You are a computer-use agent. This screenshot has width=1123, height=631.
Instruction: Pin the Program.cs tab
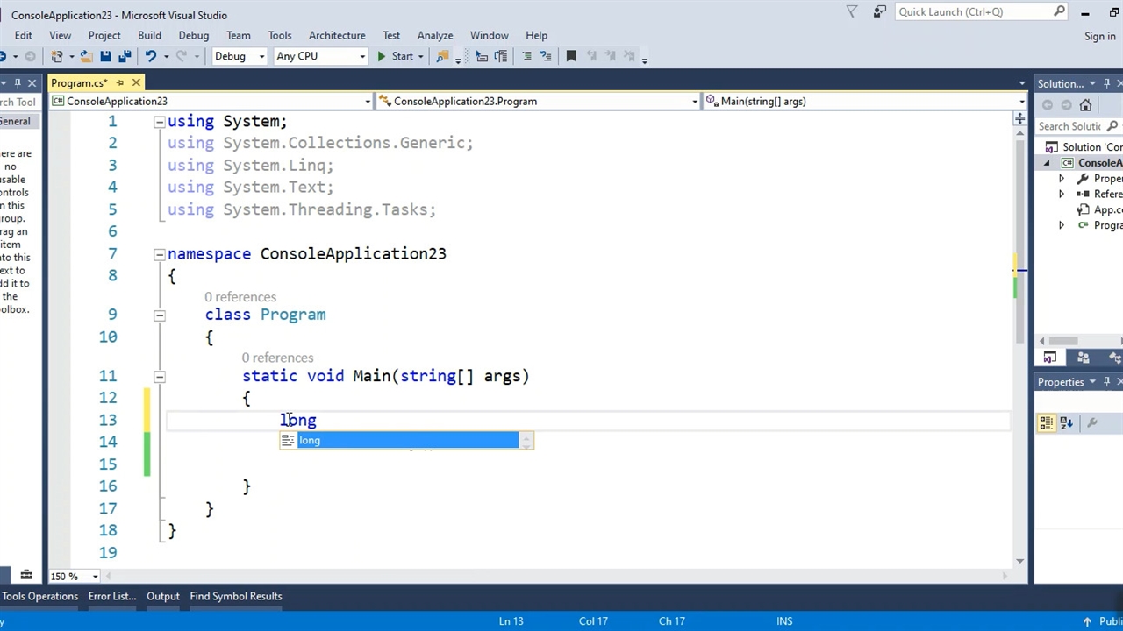(x=120, y=83)
